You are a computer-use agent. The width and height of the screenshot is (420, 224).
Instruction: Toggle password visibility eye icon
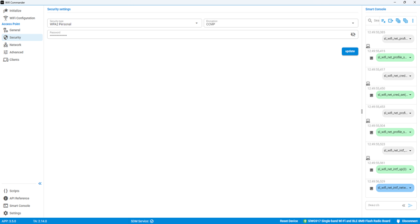(353, 34)
